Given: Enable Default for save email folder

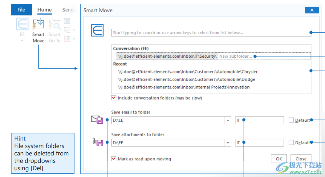Looking at the screenshot, I should tap(291, 120).
